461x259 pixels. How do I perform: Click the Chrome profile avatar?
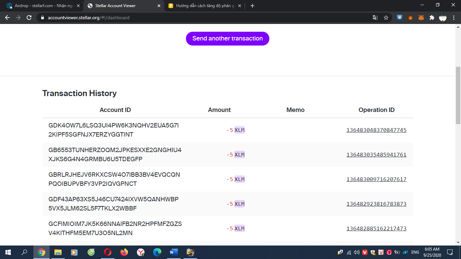click(443, 18)
